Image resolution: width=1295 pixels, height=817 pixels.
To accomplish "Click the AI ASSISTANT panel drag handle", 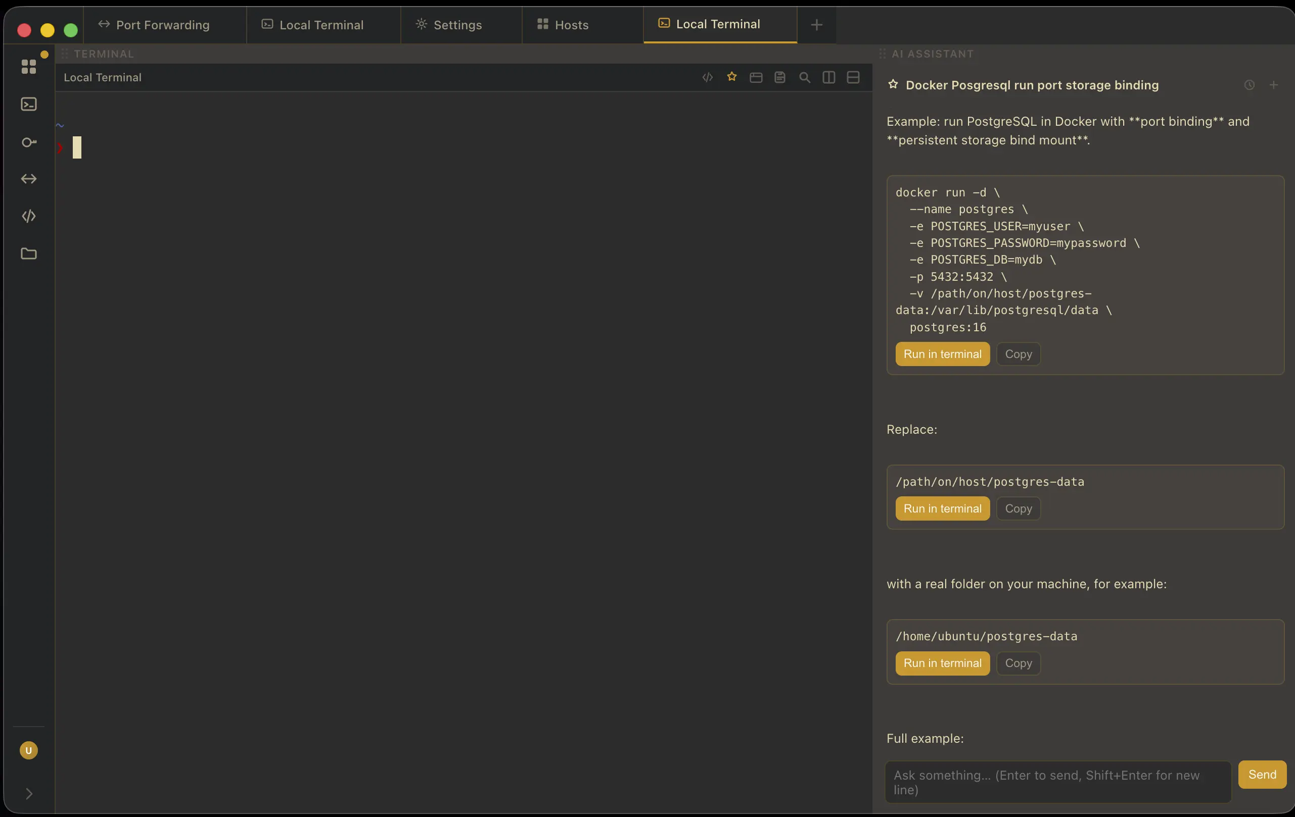I will [x=883, y=54].
